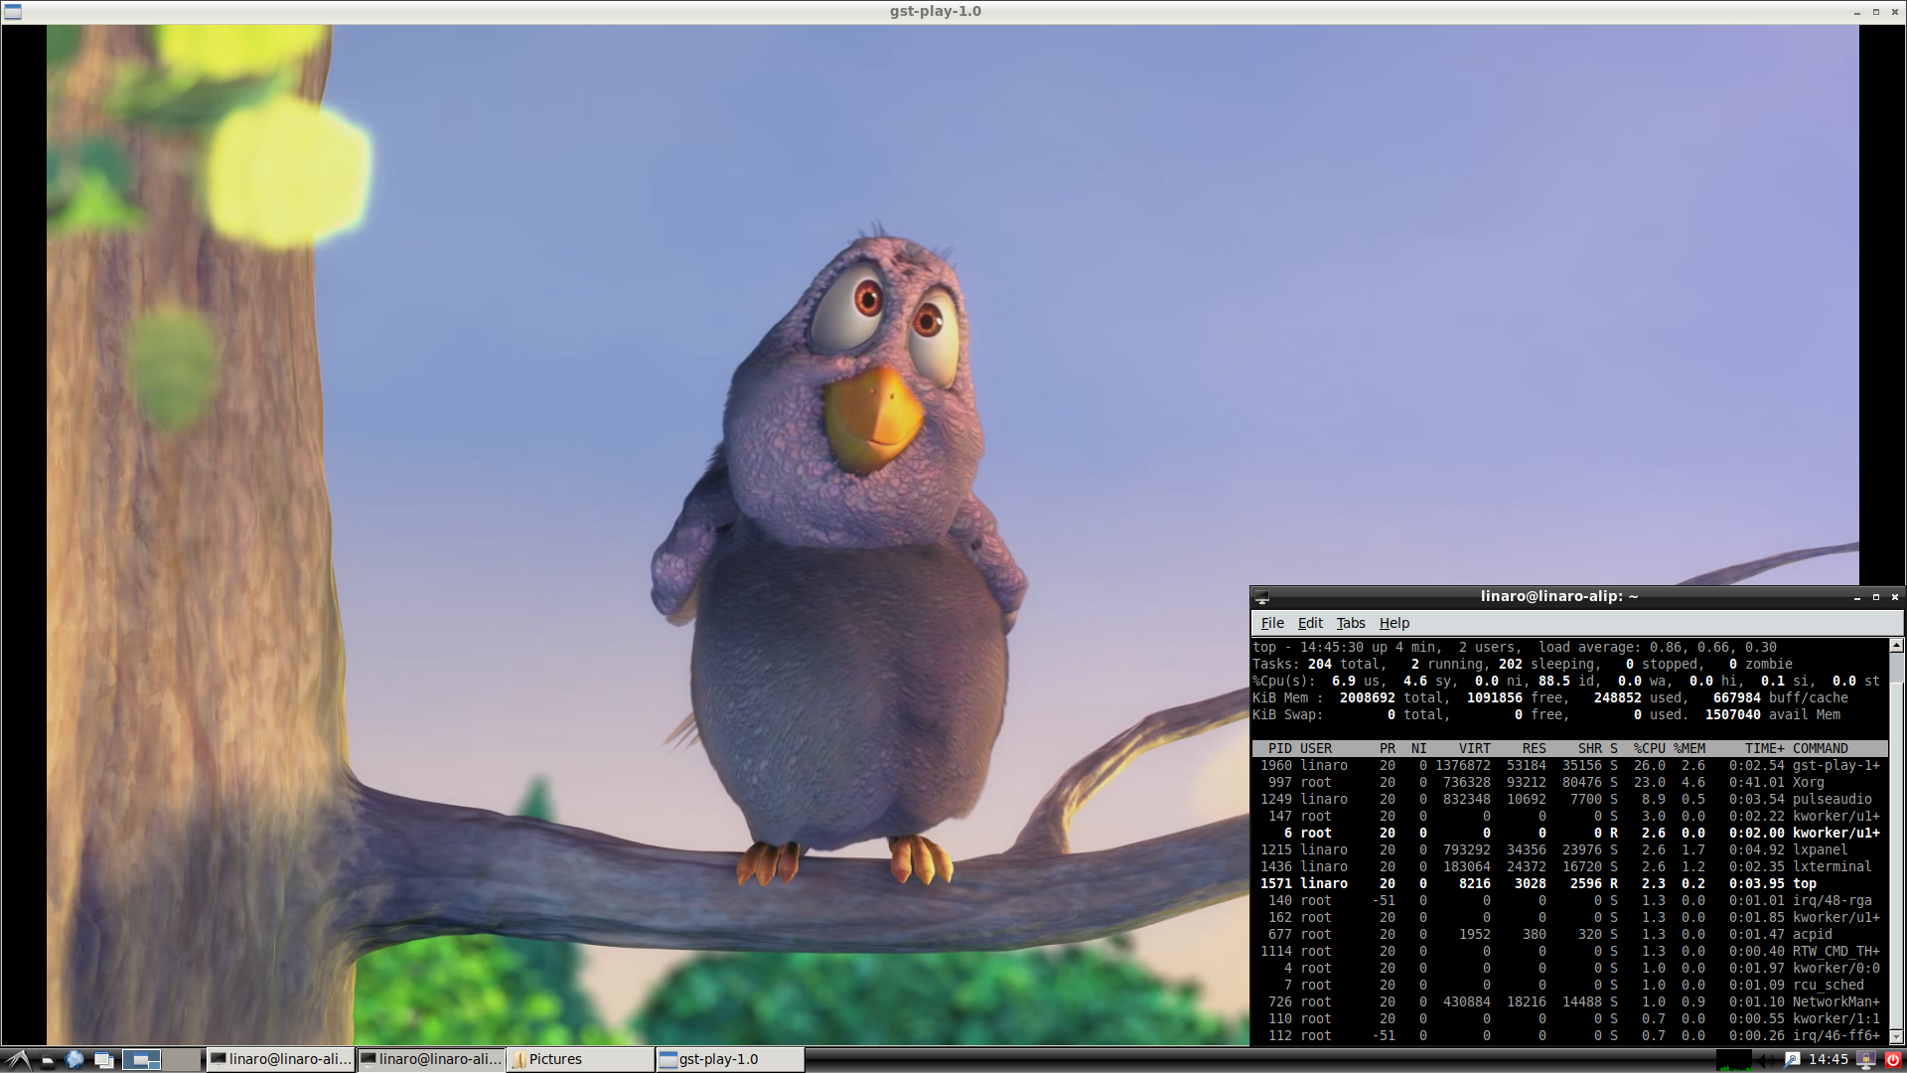Viewport: 1907px width, 1073px height.
Task: Open the terminal Edit menu
Action: click(x=1310, y=623)
